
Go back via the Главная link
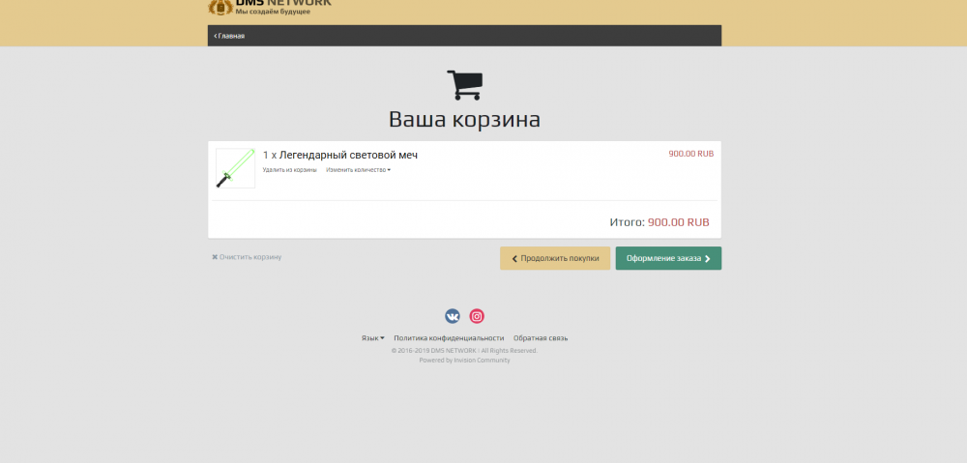229,36
